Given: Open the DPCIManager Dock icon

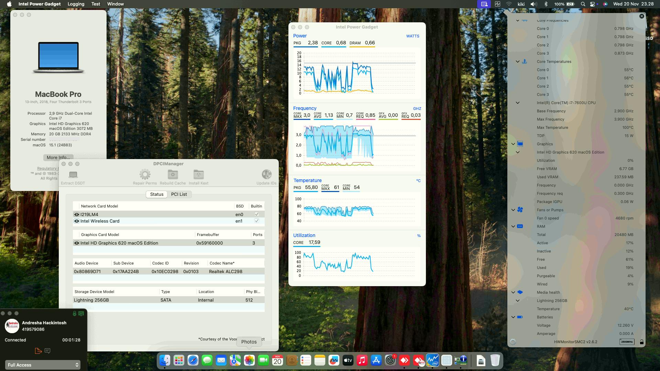Looking at the screenshot, I should 461,360.
